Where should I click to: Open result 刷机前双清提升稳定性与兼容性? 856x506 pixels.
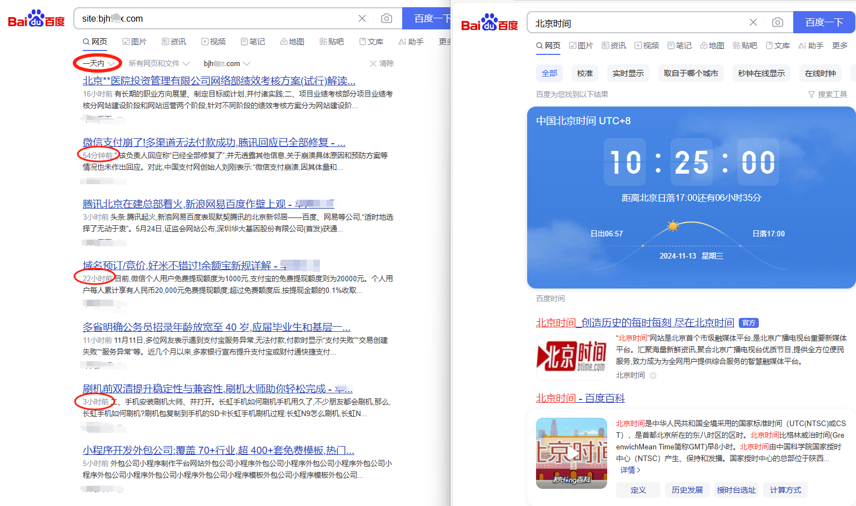(x=218, y=388)
